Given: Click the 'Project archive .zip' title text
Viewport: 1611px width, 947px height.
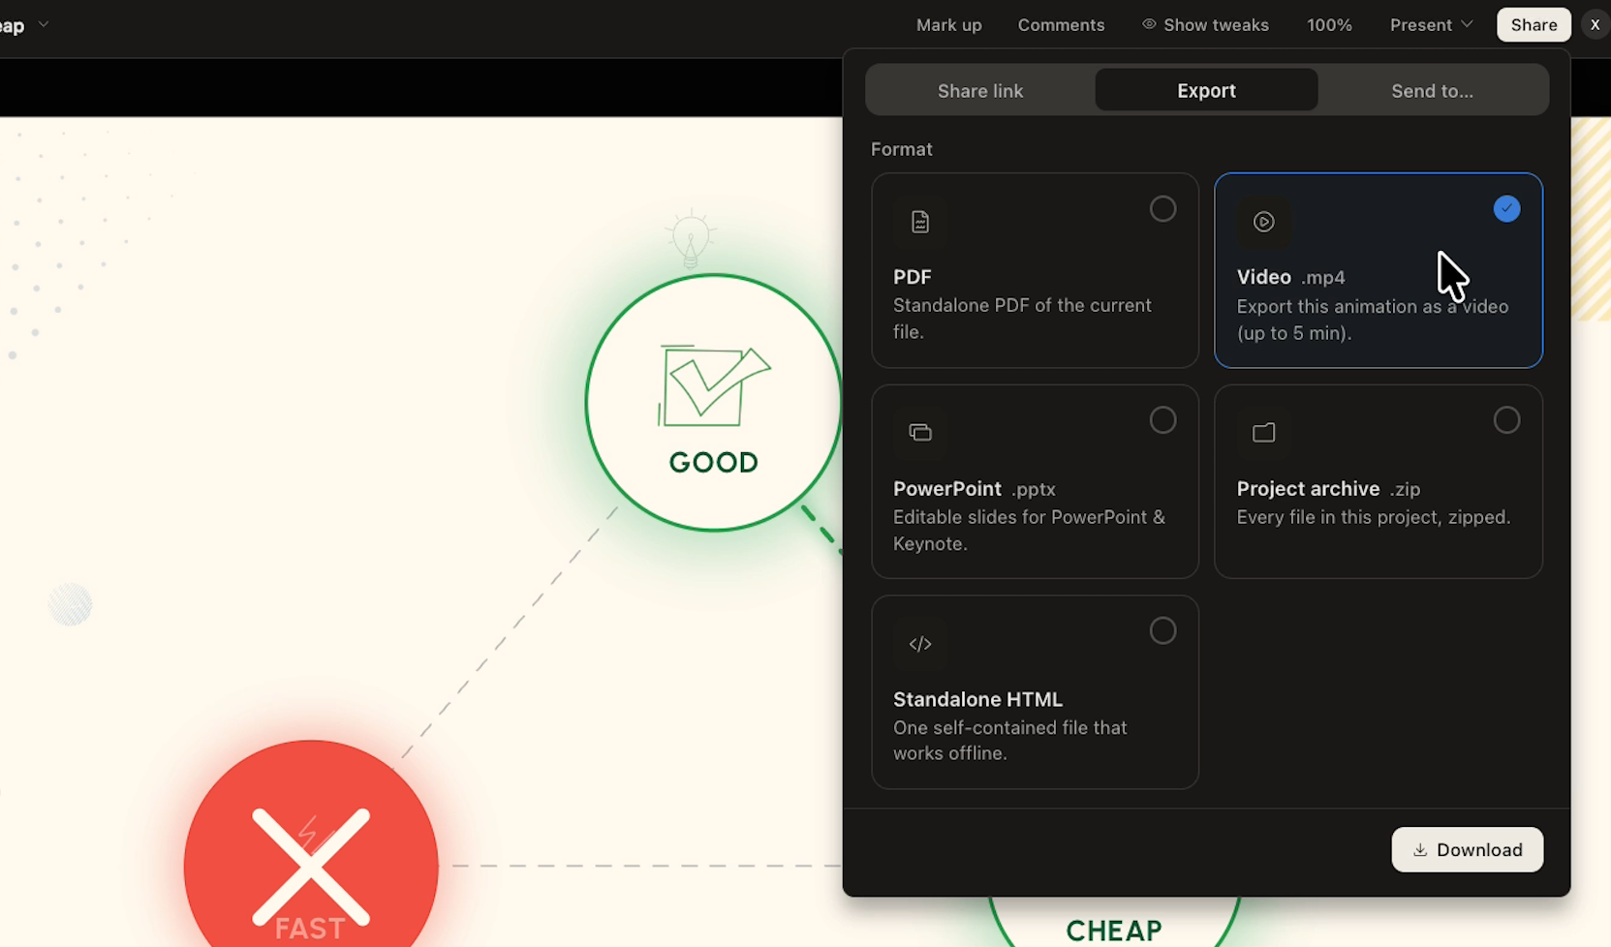Looking at the screenshot, I should (x=1328, y=489).
